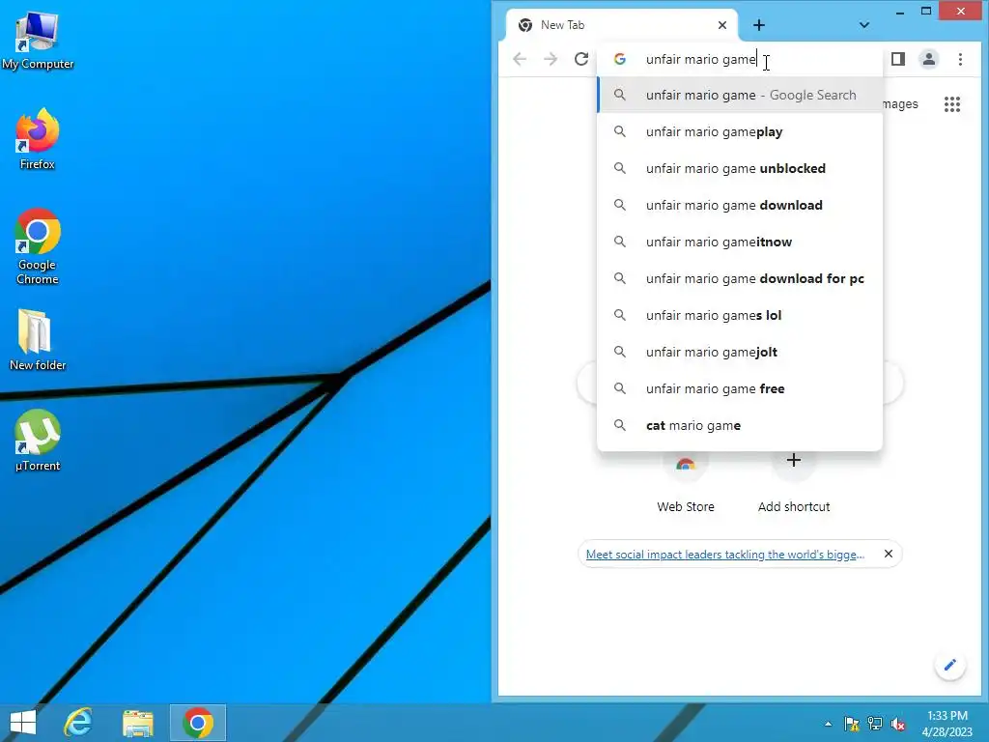Click the muted volume tray icon
Image resolution: width=989 pixels, height=742 pixels.
point(898,724)
